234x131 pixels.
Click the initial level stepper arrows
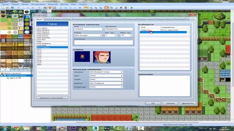[x=116, y=35]
